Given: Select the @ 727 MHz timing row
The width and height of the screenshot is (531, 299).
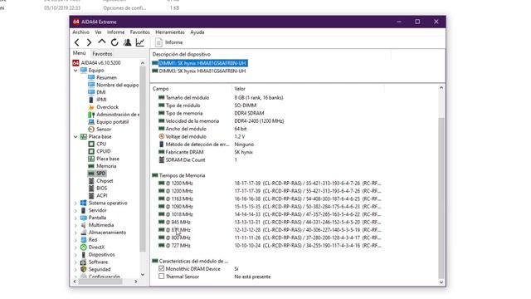Looking at the screenshot, I should (x=270, y=246).
